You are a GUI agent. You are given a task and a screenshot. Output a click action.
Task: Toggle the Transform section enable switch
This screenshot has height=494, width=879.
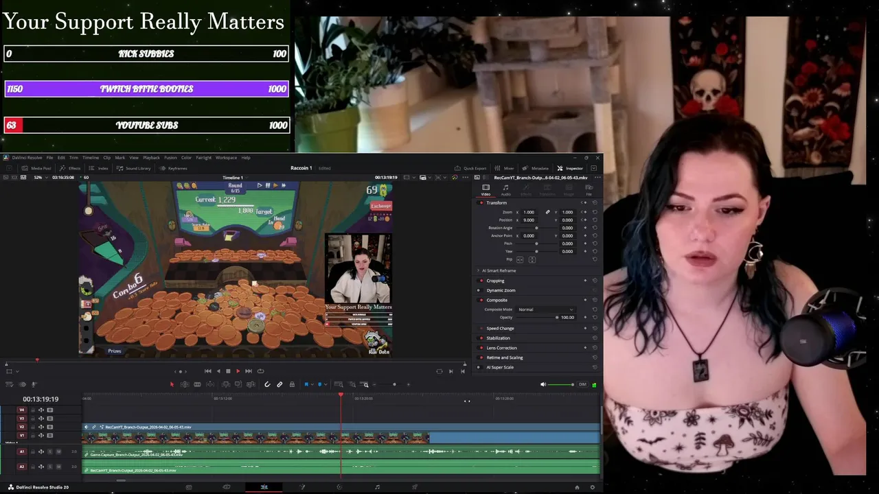point(480,203)
